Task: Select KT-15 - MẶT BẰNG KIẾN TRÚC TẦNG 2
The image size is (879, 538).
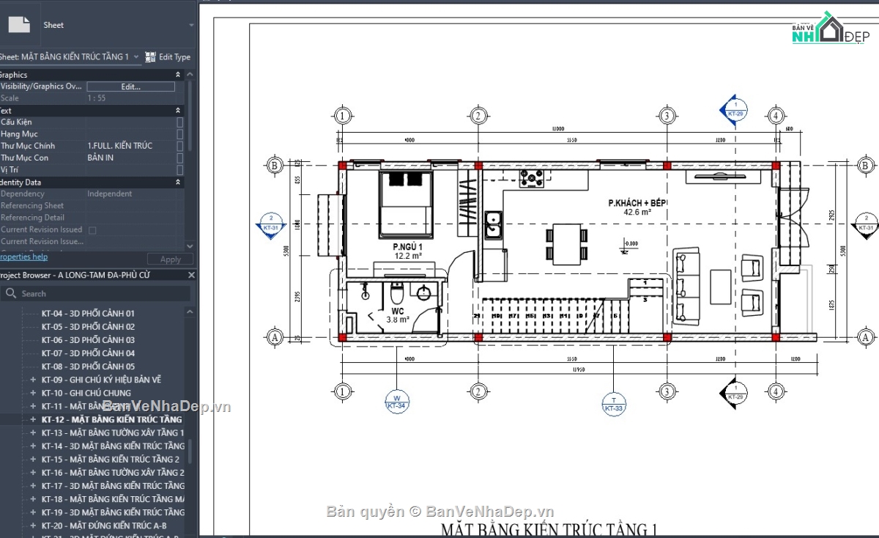Action: [110, 459]
